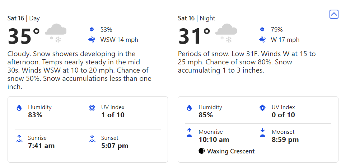Click the Sunrise icon

tap(19, 139)
